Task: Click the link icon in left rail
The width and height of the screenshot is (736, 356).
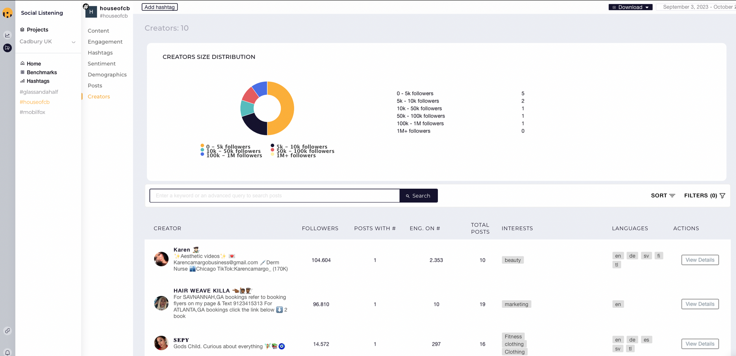Action: click(x=7, y=331)
